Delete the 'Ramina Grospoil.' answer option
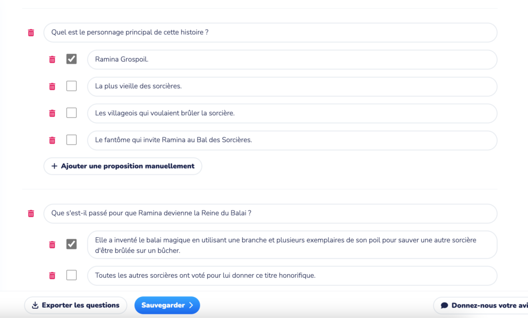This screenshot has height=318, width=528. click(x=52, y=59)
